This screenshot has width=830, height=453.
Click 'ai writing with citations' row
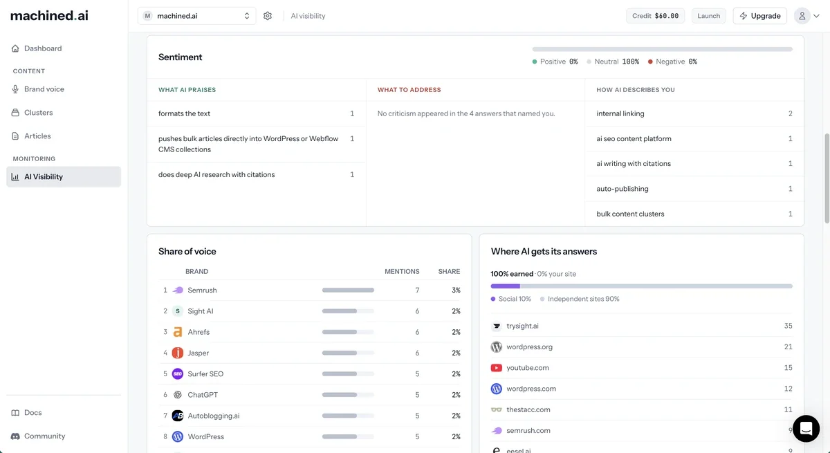coord(694,164)
